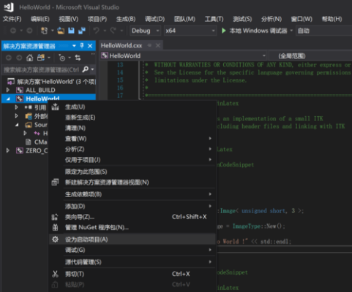
Task: Open the 生成(B) menu in menu bar
Action: coord(126,19)
